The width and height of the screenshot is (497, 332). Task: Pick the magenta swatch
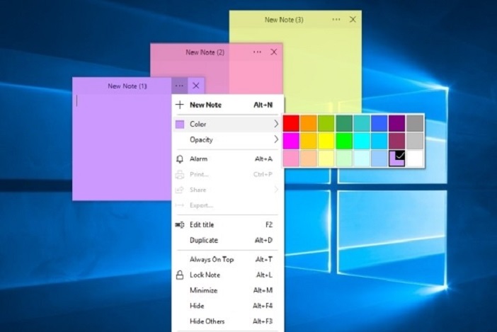(291, 141)
